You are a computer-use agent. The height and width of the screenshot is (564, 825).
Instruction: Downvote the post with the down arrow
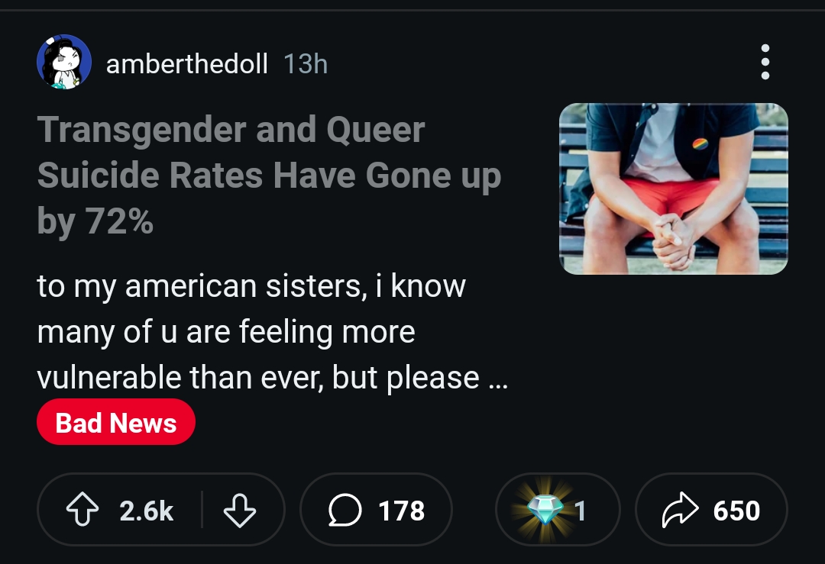(x=239, y=511)
